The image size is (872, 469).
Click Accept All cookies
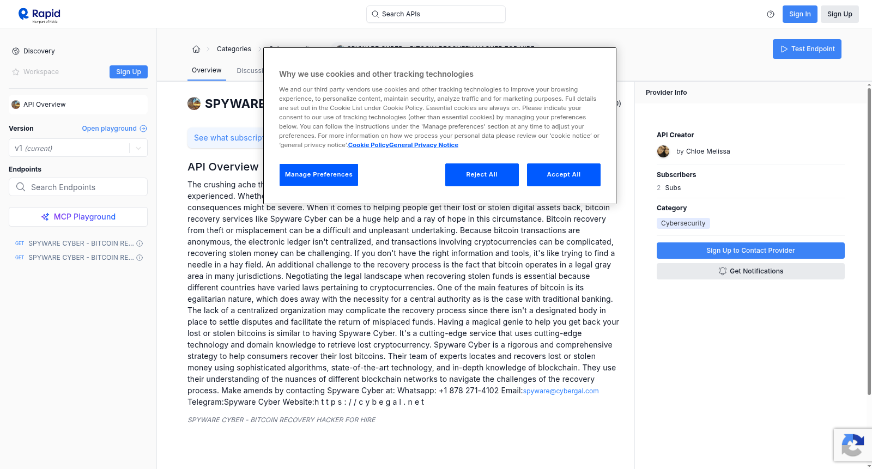(x=564, y=175)
